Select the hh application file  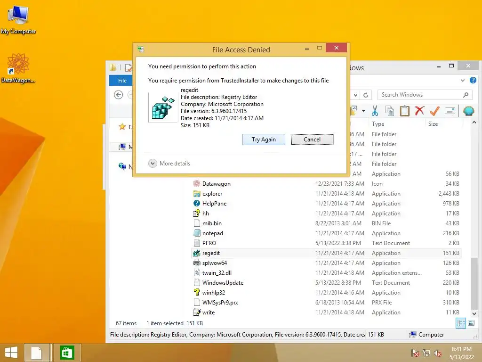pyautogui.click(x=205, y=214)
